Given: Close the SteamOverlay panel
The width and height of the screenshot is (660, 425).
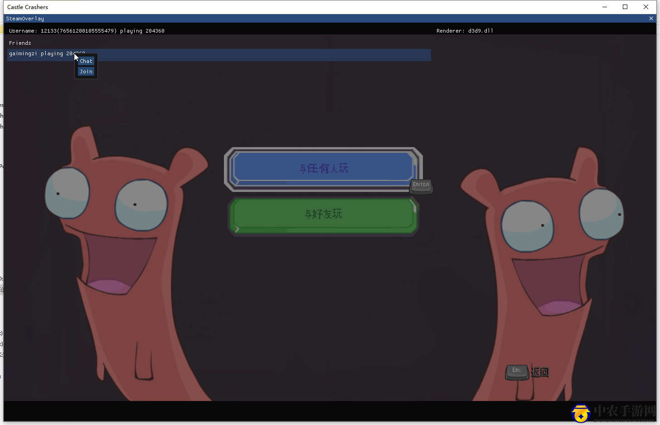Looking at the screenshot, I should point(651,19).
